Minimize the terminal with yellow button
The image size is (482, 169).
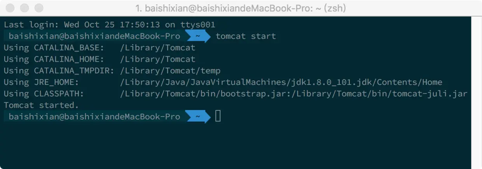click(x=24, y=8)
